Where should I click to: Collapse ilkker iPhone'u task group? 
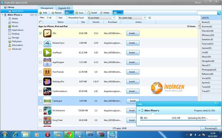(x=139, y=111)
